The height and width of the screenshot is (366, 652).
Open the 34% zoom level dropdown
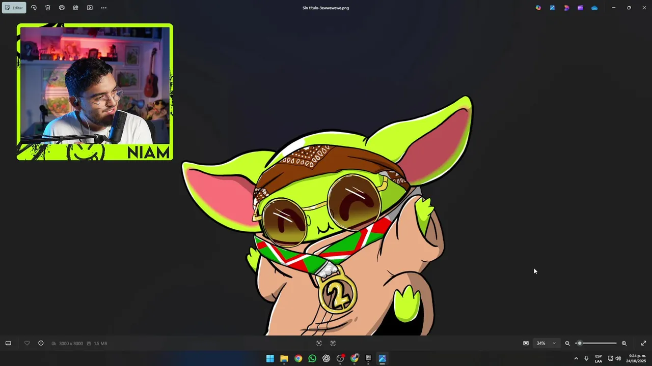546,343
